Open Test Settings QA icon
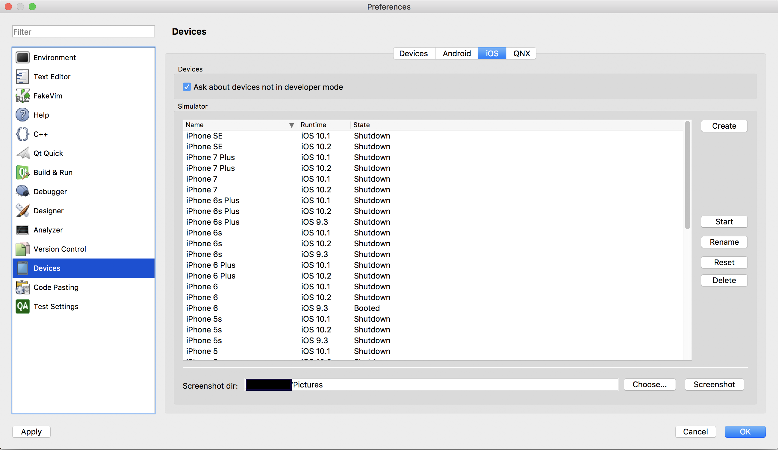Image resolution: width=778 pixels, height=450 pixels. point(22,306)
